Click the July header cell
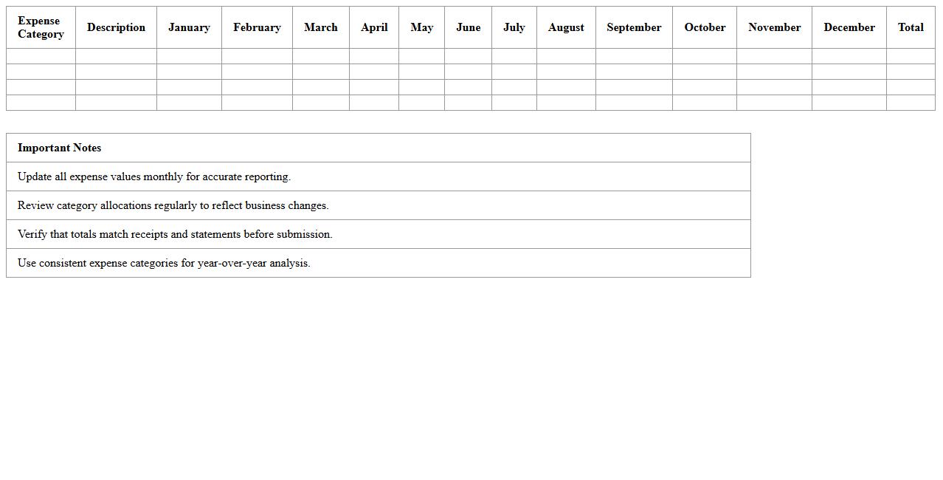The image size is (943, 480). (514, 27)
